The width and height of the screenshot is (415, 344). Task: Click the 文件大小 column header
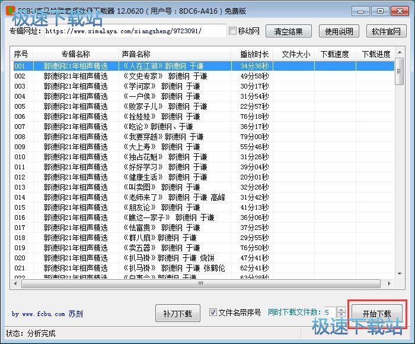tap(293, 54)
